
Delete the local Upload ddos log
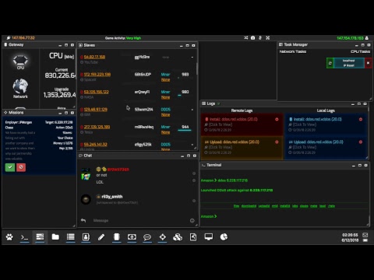(x=361, y=142)
